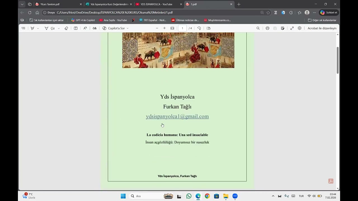Switch to Yds İspanyolca Kurs Değerlendirme tab
The height and width of the screenshot is (201, 358).
click(x=109, y=4)
